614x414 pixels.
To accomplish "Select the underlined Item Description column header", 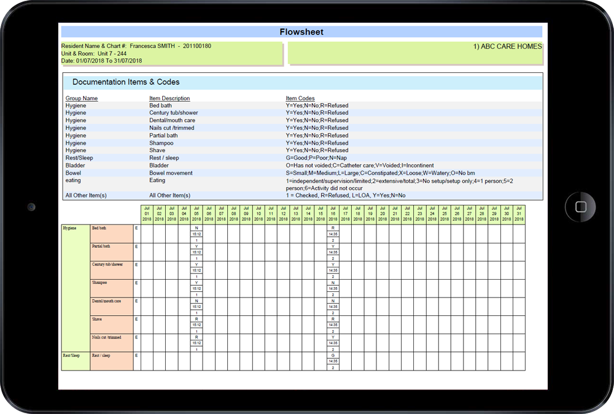I will (x=169, y=98).
